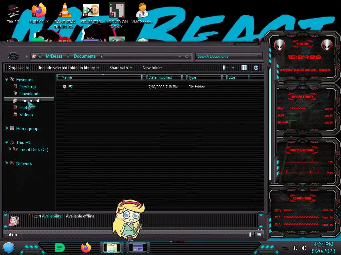Select Downloads in Favorites

pyautogui.click(x=30, y=94)
